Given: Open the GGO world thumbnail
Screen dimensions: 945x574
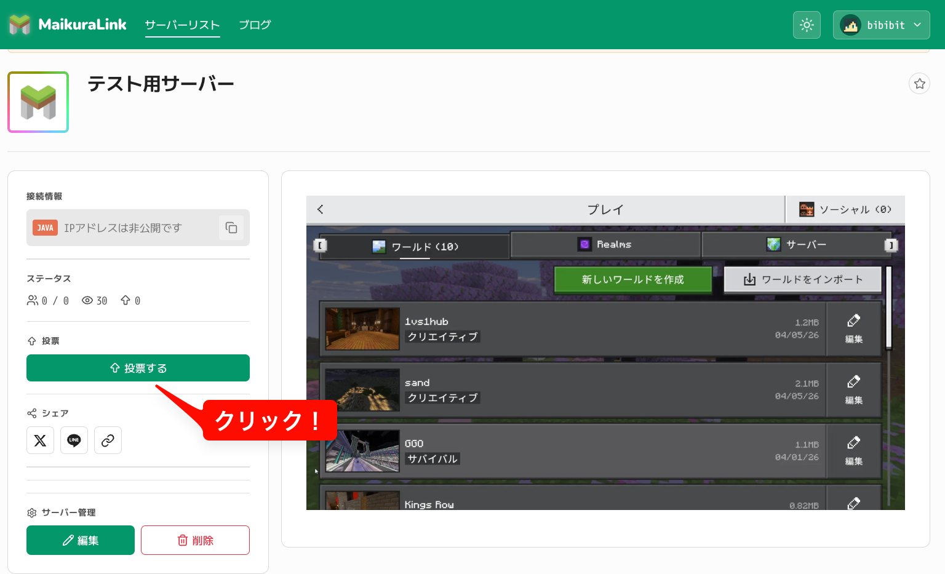Looking at the screenshot, I should [362, 451].
